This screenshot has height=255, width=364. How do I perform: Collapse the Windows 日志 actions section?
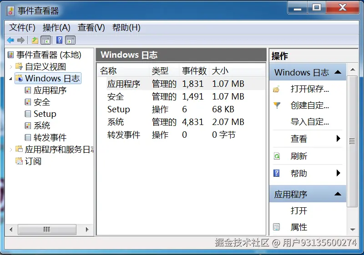click(x=338, y=72)
